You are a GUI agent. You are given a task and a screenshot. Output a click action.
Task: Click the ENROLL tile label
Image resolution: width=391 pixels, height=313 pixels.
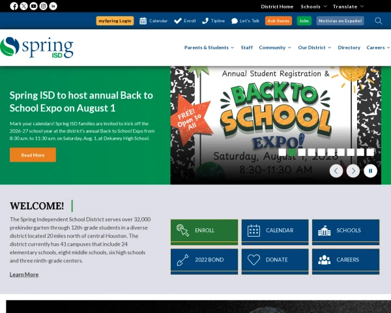pyautogui.click(x=205, y=230)
